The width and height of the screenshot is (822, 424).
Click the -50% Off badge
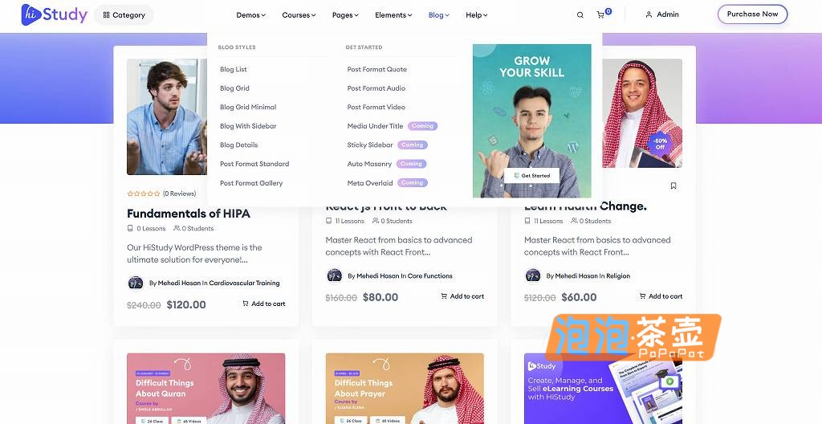[660, 144]
